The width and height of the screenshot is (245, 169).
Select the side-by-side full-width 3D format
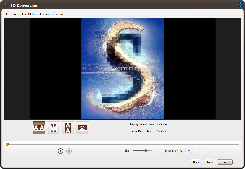coord(39,128)
